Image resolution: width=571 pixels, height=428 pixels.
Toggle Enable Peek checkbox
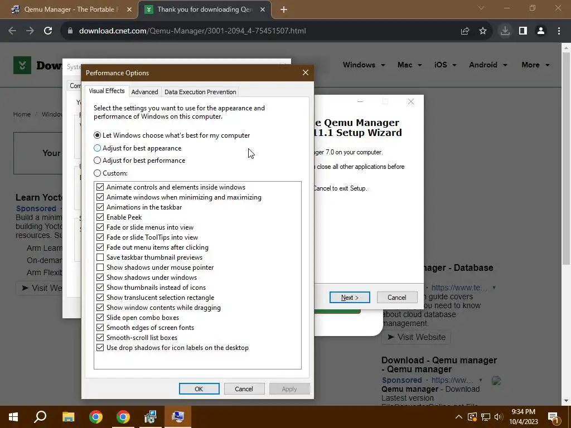pos(100,217)
